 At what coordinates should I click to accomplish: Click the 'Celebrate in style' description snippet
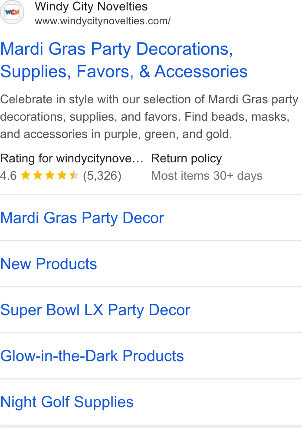point(149,117)
